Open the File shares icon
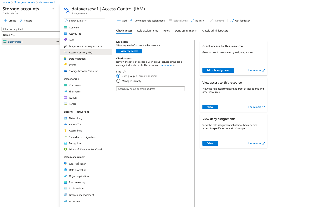Image resolution: width=316 pixels, height=207 pixels. (65, 91)
